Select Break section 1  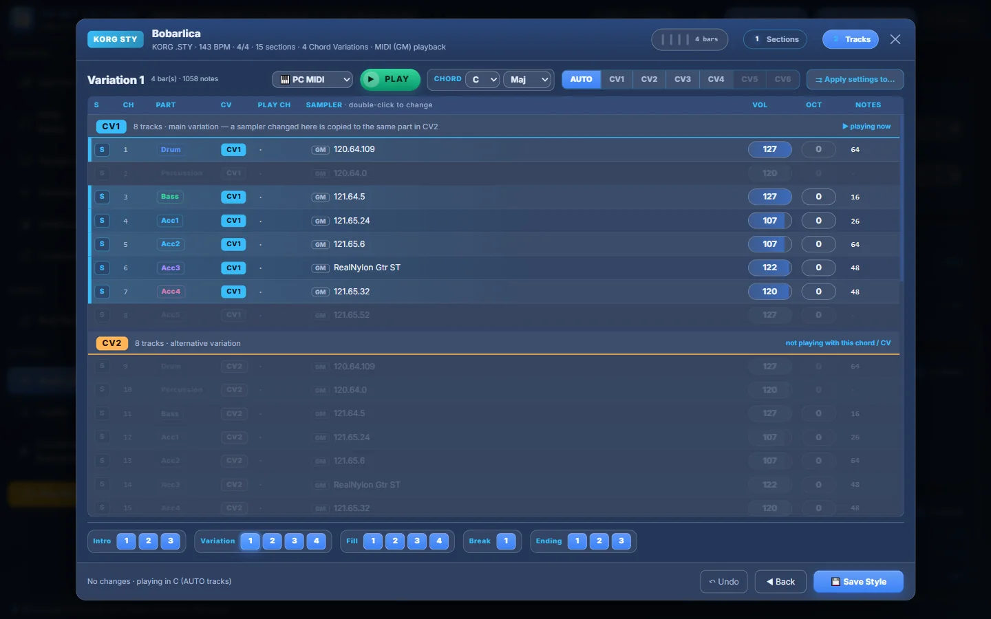coord(506,541)
